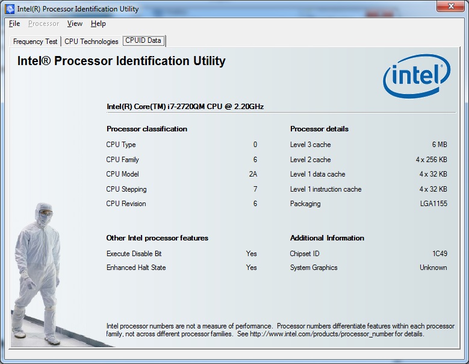Click the '6 MB' cache value
The image size is (469, 364).
(x=439, y=145)
